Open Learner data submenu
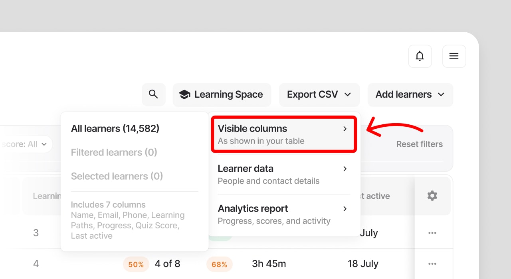This screenshot has height=279, width=511. point(283,174)
